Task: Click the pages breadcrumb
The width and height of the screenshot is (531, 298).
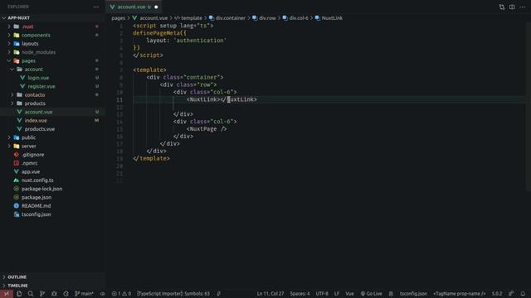Action: coord(118,18)
